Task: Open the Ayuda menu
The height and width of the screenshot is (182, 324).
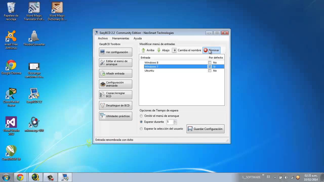Action: (138, 38)
